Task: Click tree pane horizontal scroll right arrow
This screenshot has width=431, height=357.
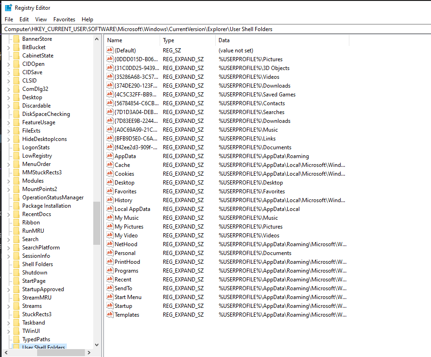Action: (89, 353)
